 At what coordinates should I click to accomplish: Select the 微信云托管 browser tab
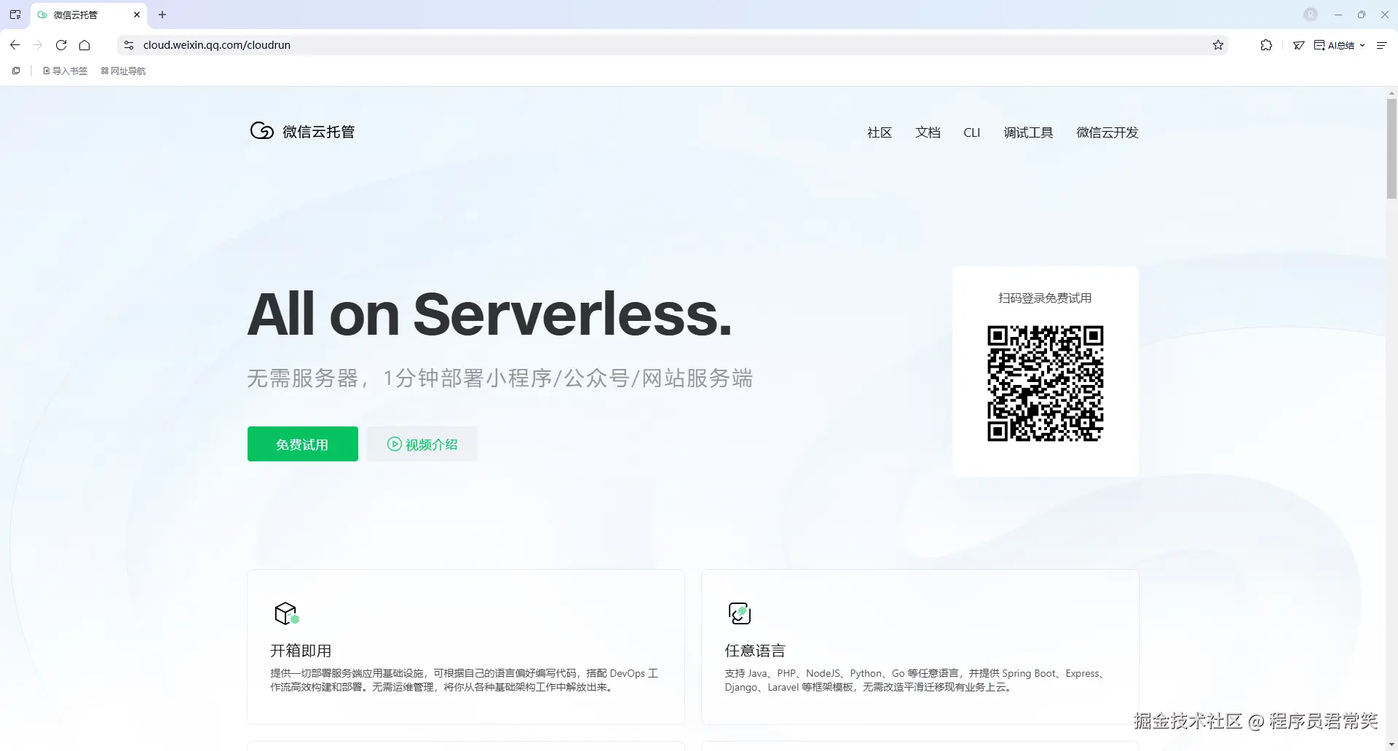point(89,15)
